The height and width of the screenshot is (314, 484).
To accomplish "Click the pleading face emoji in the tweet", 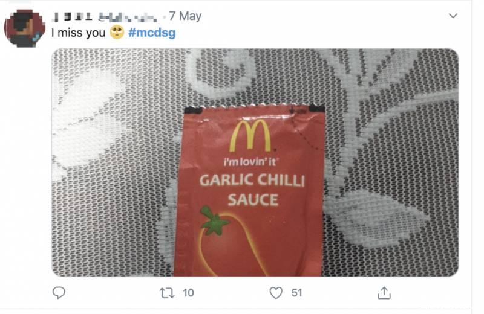I will point(117,33).
